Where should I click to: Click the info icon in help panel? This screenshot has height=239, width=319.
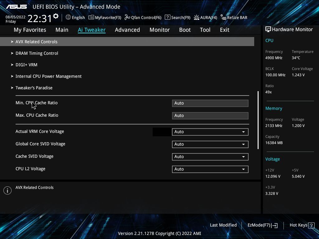click(7, 190)
